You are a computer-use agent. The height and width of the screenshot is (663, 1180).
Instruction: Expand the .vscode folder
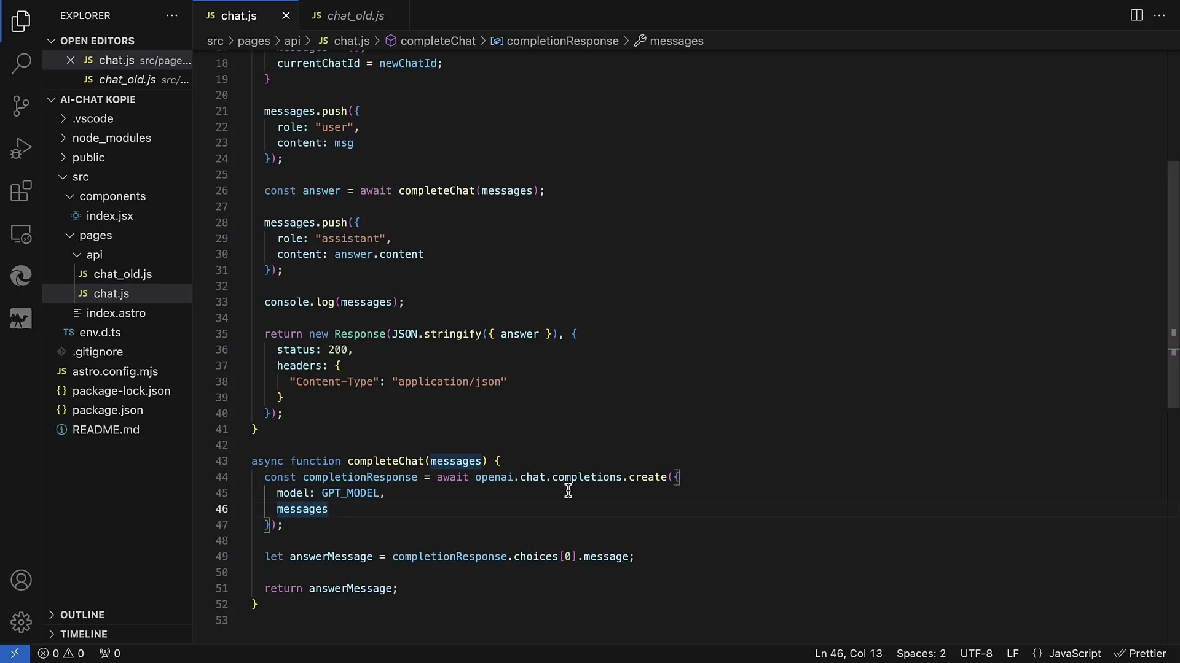63,118
